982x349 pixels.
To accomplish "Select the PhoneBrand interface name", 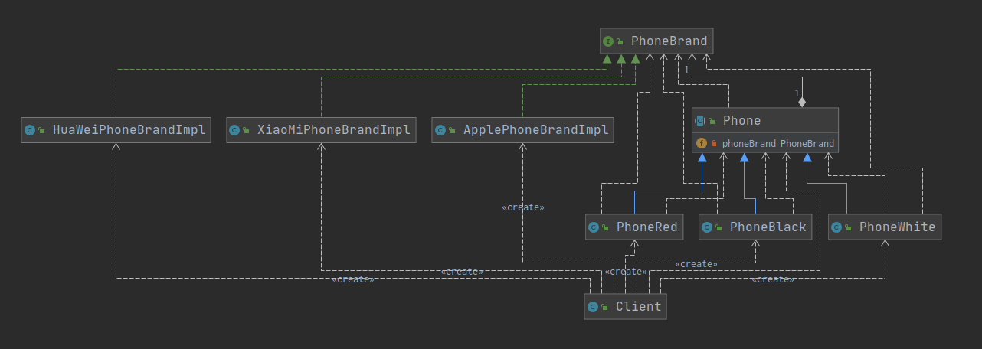I will [669, 41].
